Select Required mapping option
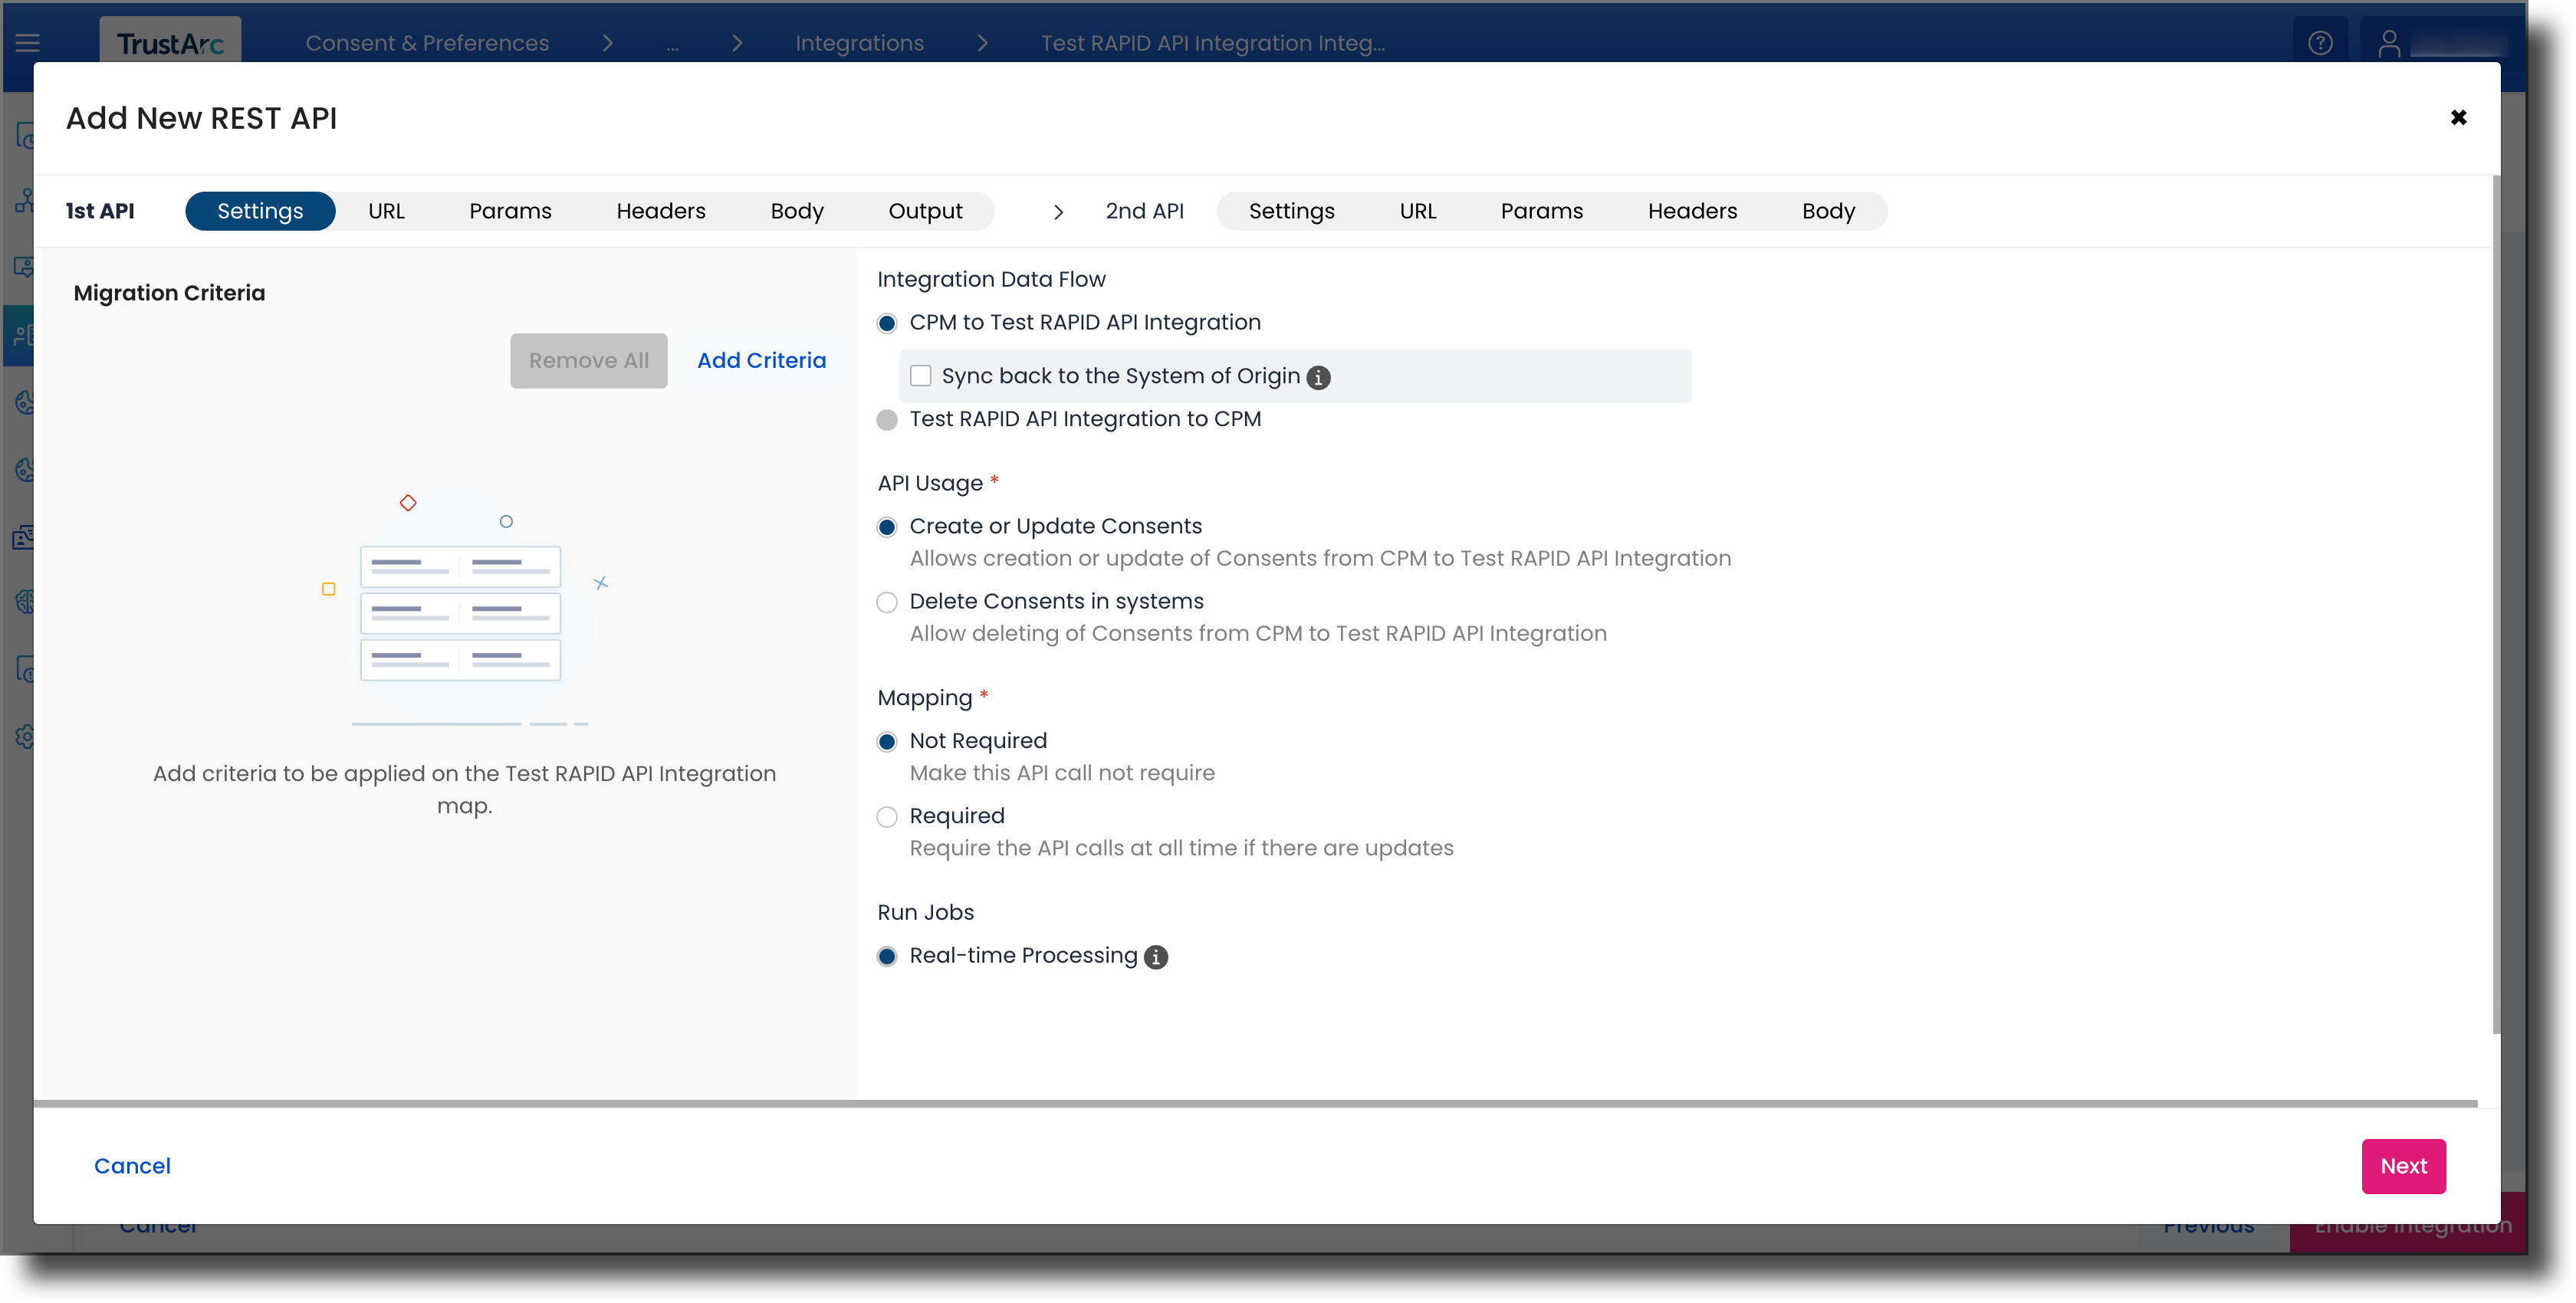This screenshot has width=2576, height=1303. (887, 817)
